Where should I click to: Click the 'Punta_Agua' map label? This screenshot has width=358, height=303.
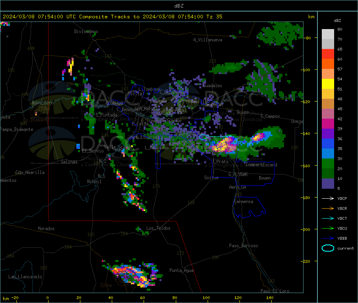tap(181, 270)
